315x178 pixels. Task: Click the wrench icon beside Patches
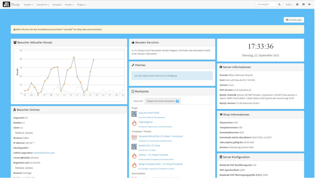(x=133, y=65)
